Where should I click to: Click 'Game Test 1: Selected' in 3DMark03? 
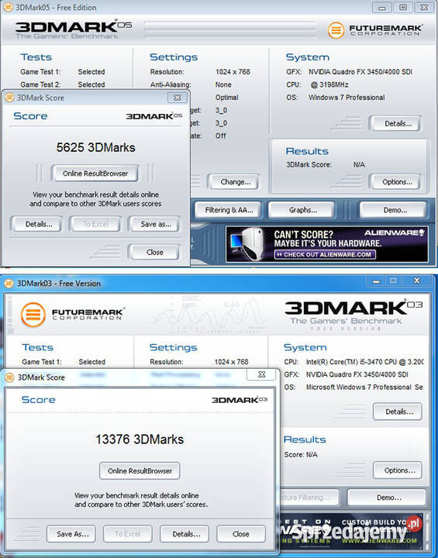coord(64,362)
